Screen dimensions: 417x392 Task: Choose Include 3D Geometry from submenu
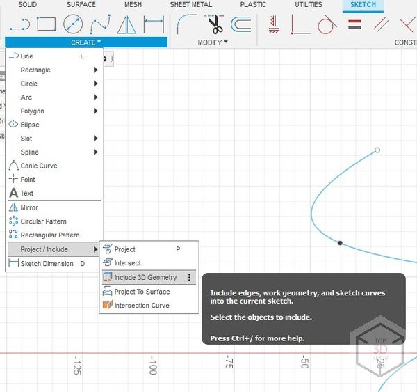click(x=145, y=277)
